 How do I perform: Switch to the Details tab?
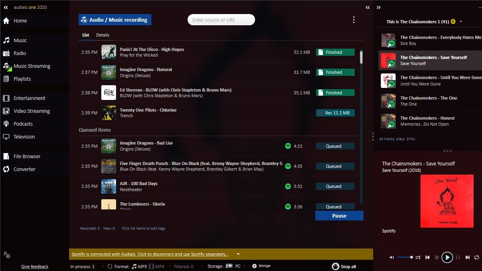pyautogui.click(x=102, y=35)
